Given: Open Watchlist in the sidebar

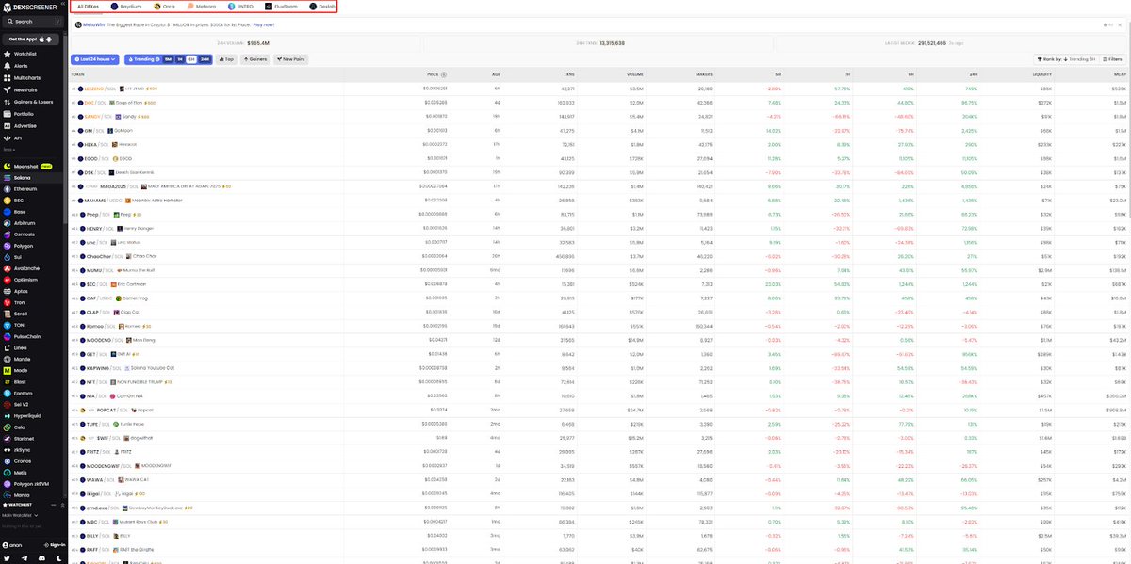Looking at the screenshot, I should pyautogui.click(x=26, y=56).
